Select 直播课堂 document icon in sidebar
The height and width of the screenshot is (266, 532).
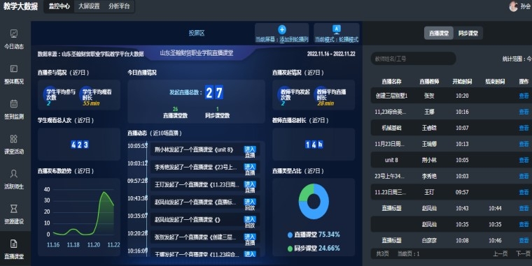(14, 244)
